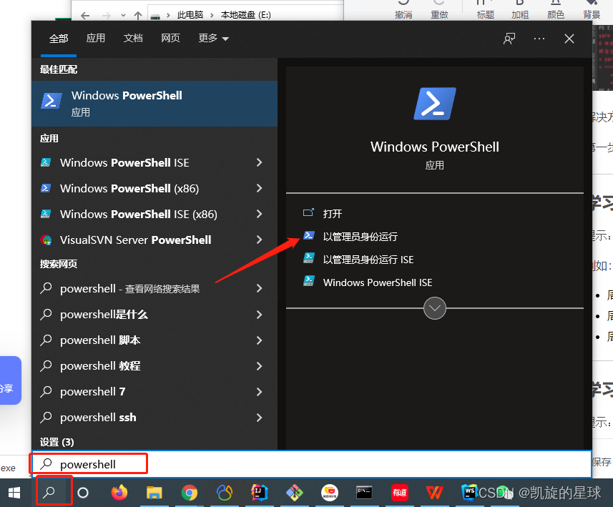
Task: Expand arrow for powershell 脚本 suggestion
Action: [x=259, y=340]
